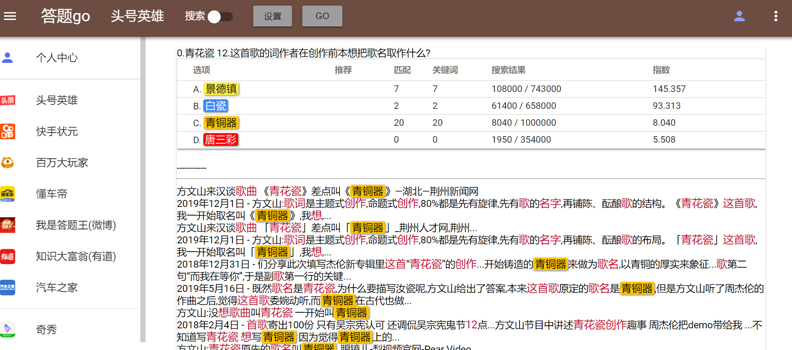Click the 推荐 column header
This screenshot has height=350, width=792.
pyautogui.click(x=343, y=70)
